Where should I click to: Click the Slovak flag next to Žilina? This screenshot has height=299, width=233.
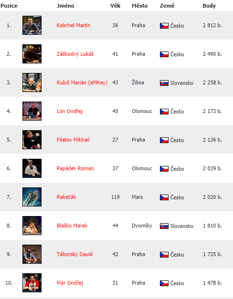(x=164, y=83)
